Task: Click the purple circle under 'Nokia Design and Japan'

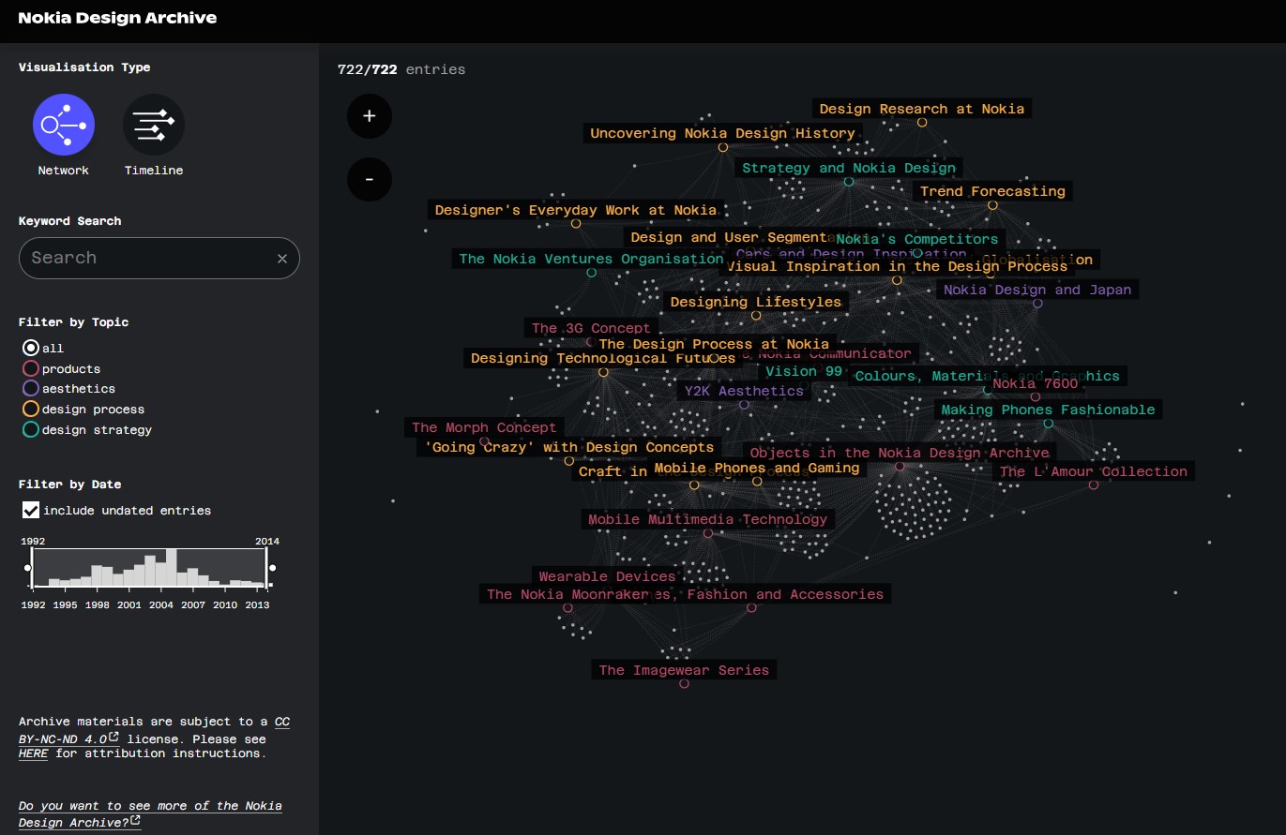Action: pyautogui.click(x=1037, y=303)
